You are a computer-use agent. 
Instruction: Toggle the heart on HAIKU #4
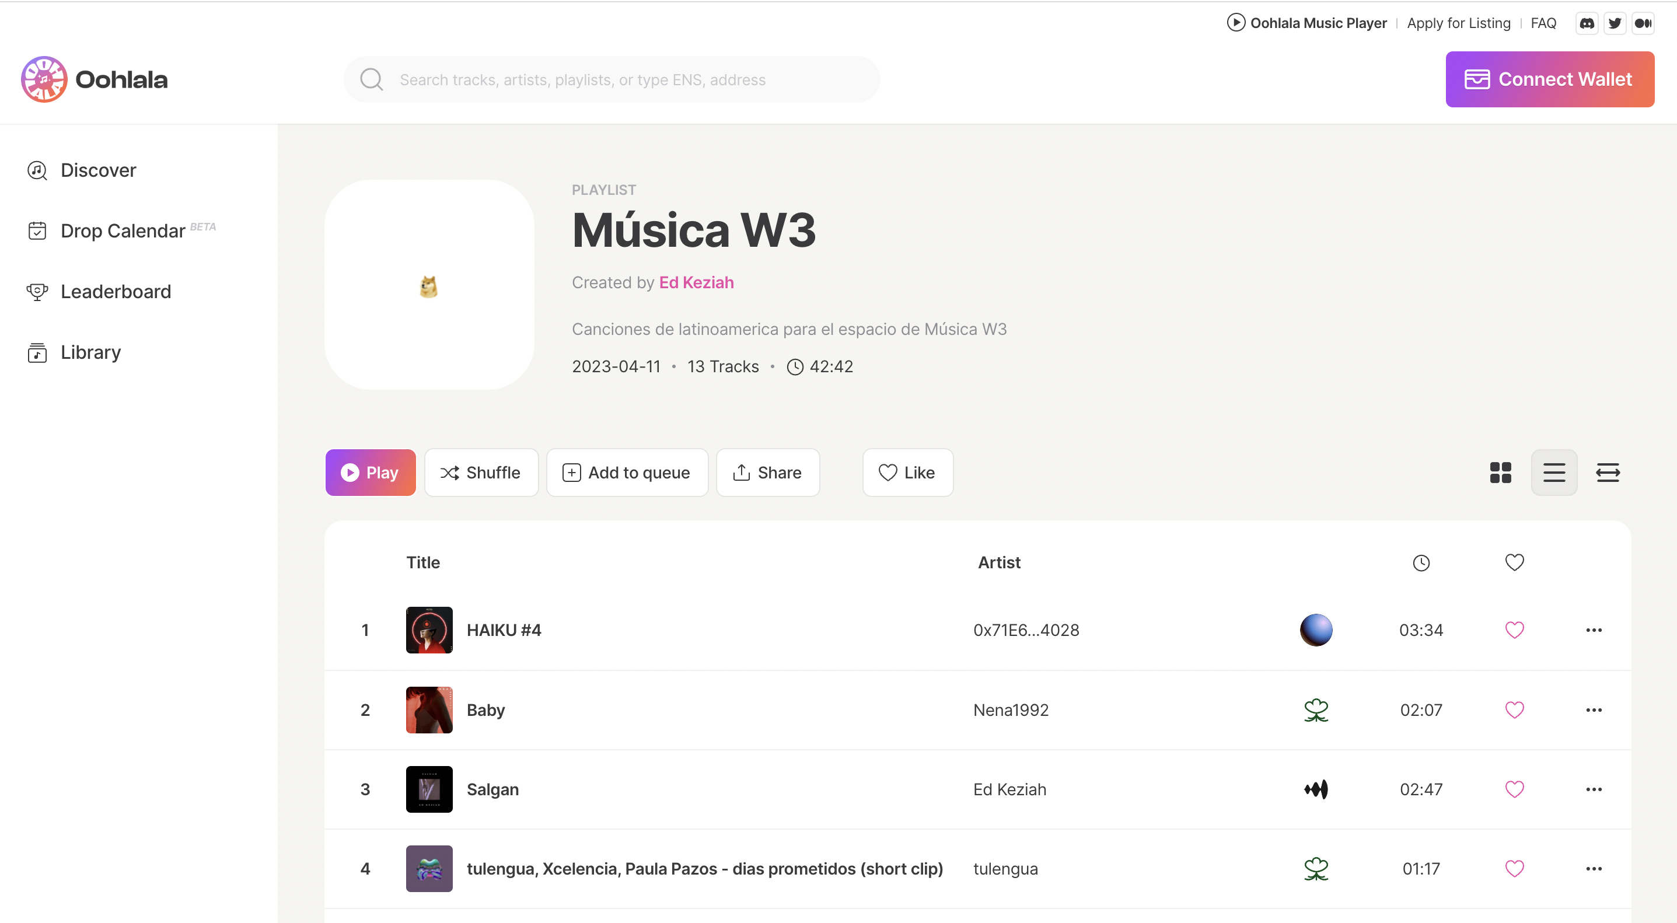coord(1514,630)
